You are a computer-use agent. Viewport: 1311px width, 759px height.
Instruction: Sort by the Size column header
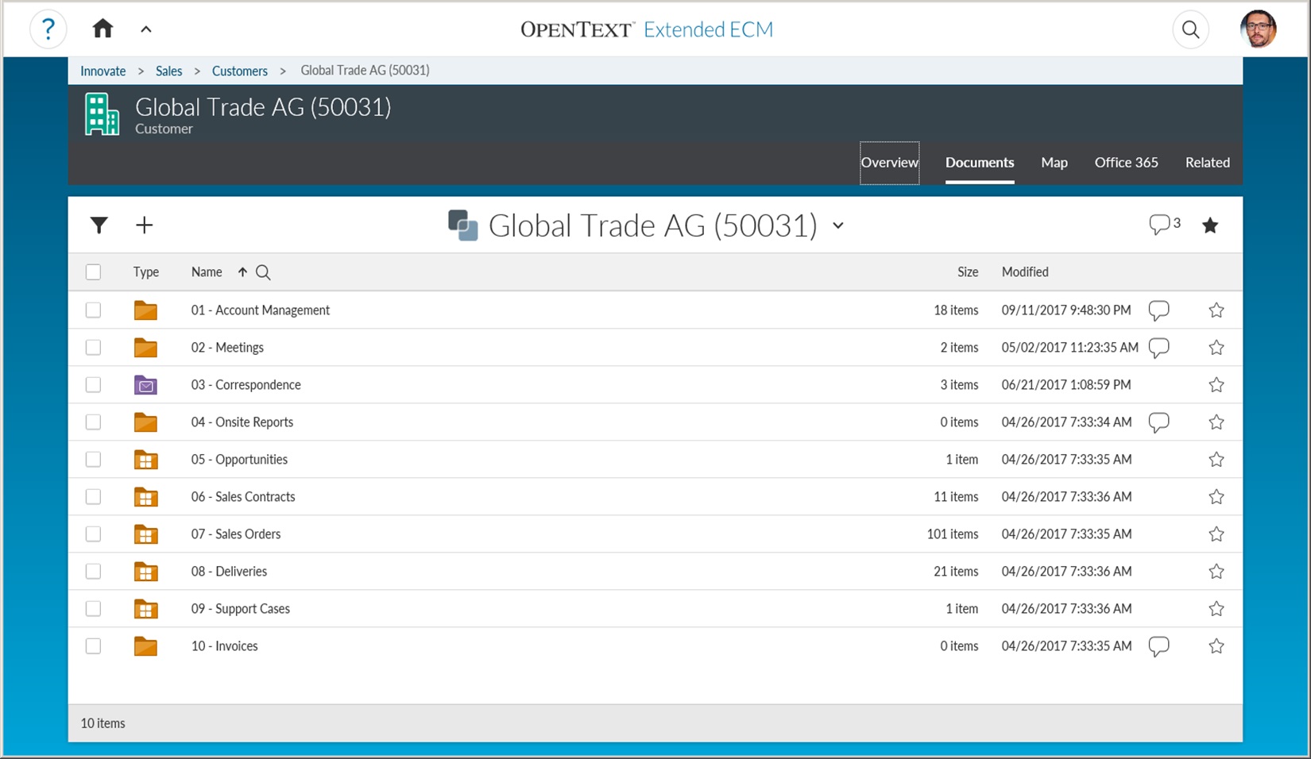coord(968,272)
